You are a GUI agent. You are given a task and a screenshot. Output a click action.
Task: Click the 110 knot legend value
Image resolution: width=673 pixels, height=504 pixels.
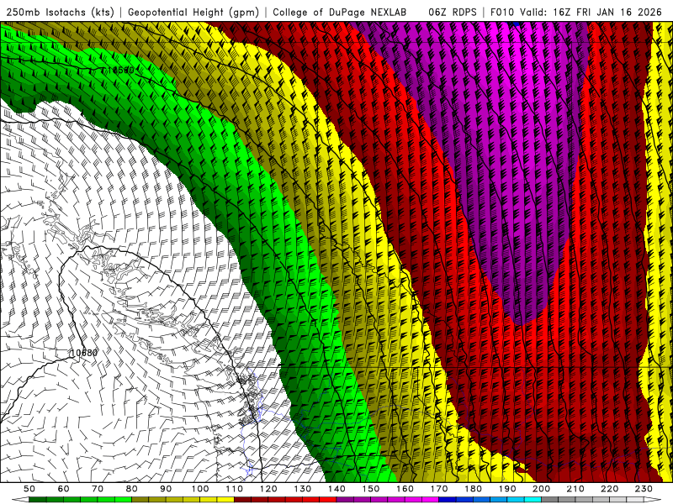click(x=235, y=489)
